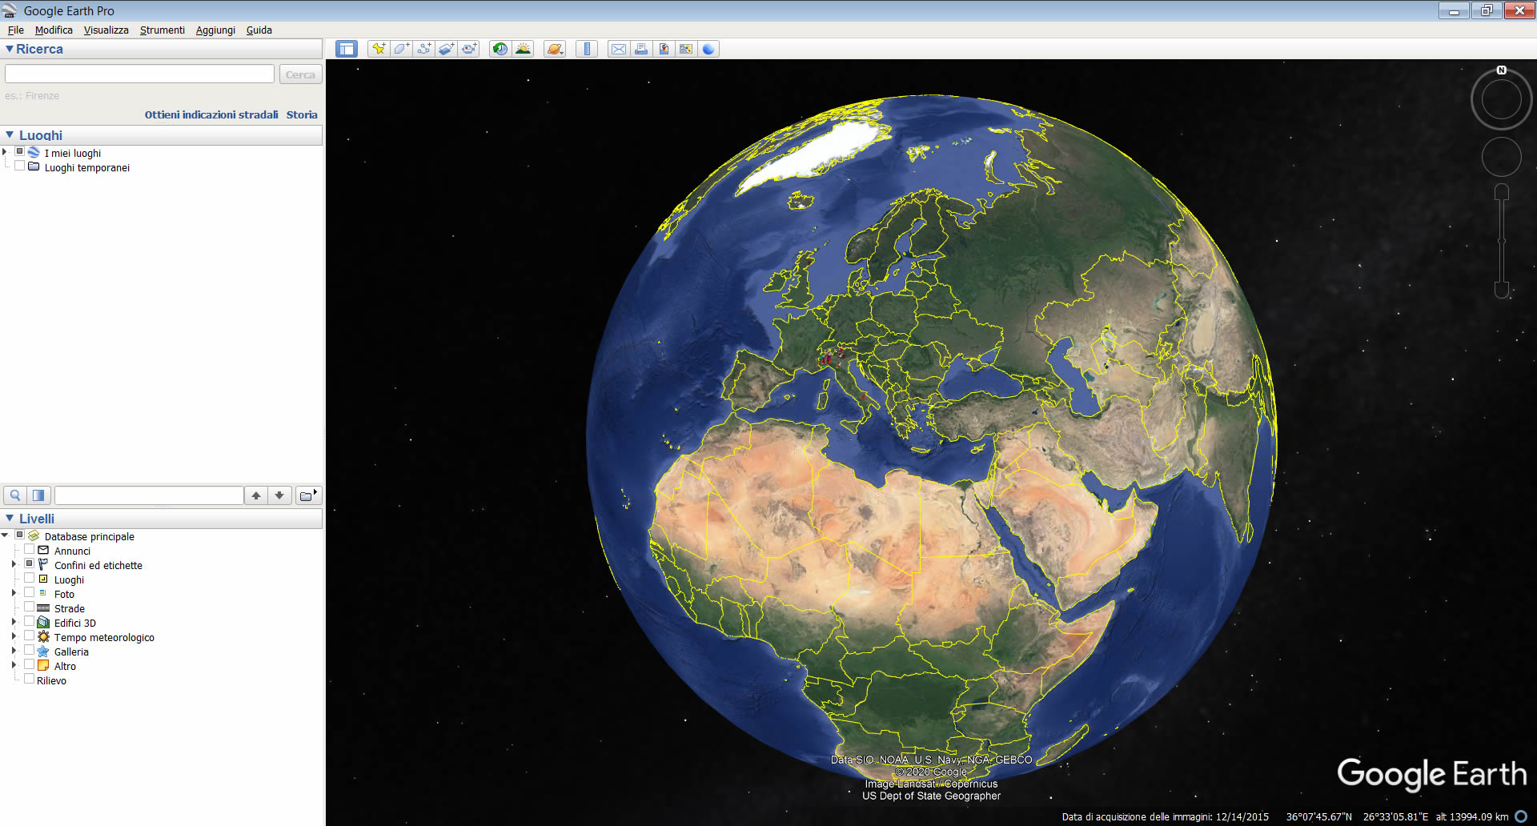Viewport: 1537px width, 826px height.
Task: Click the Google Earth Pro app icon
Action: 10,10
